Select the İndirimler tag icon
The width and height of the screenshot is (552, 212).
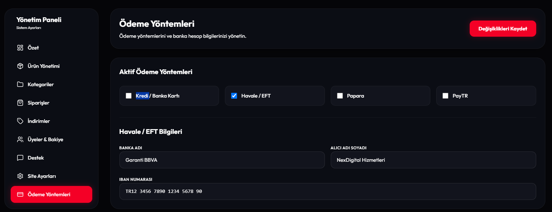[x=20, y=121]
